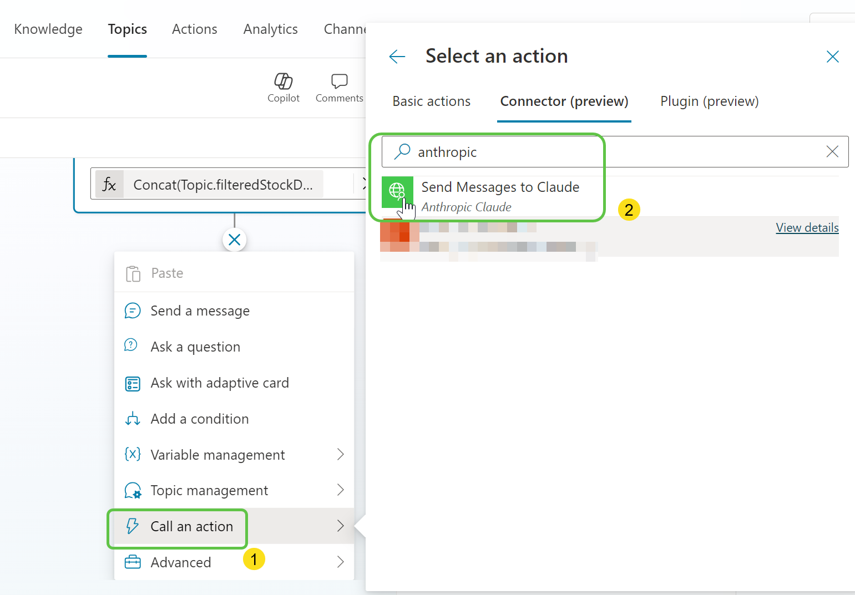Click the Ask a question icon

point(131,345)
